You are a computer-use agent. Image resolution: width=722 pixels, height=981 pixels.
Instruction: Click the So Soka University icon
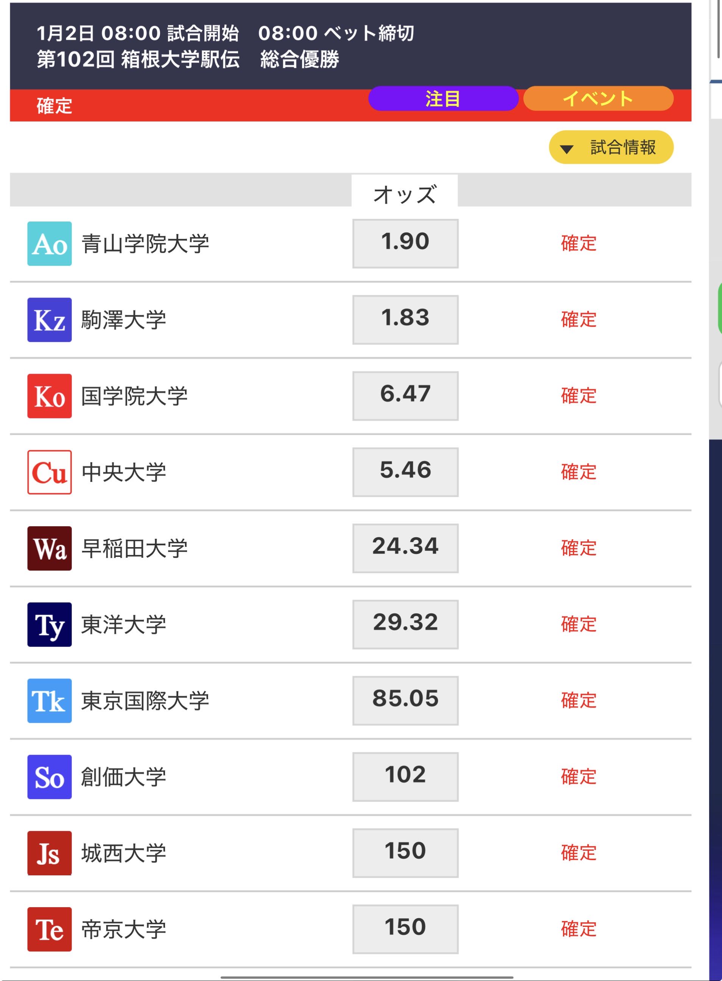50,777
